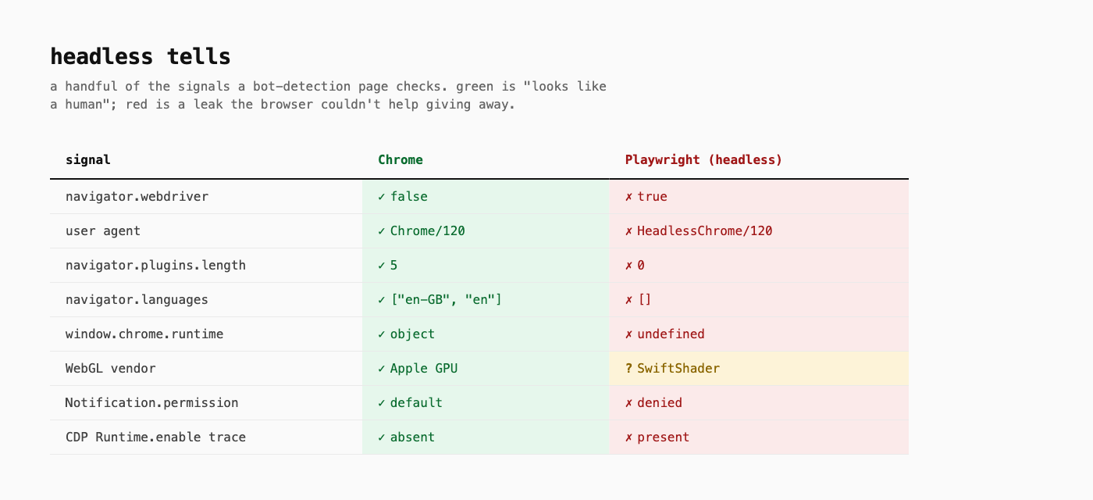Click the yellow SwiftShader cell
This screenshot has width=1093, height=500.
759,369
